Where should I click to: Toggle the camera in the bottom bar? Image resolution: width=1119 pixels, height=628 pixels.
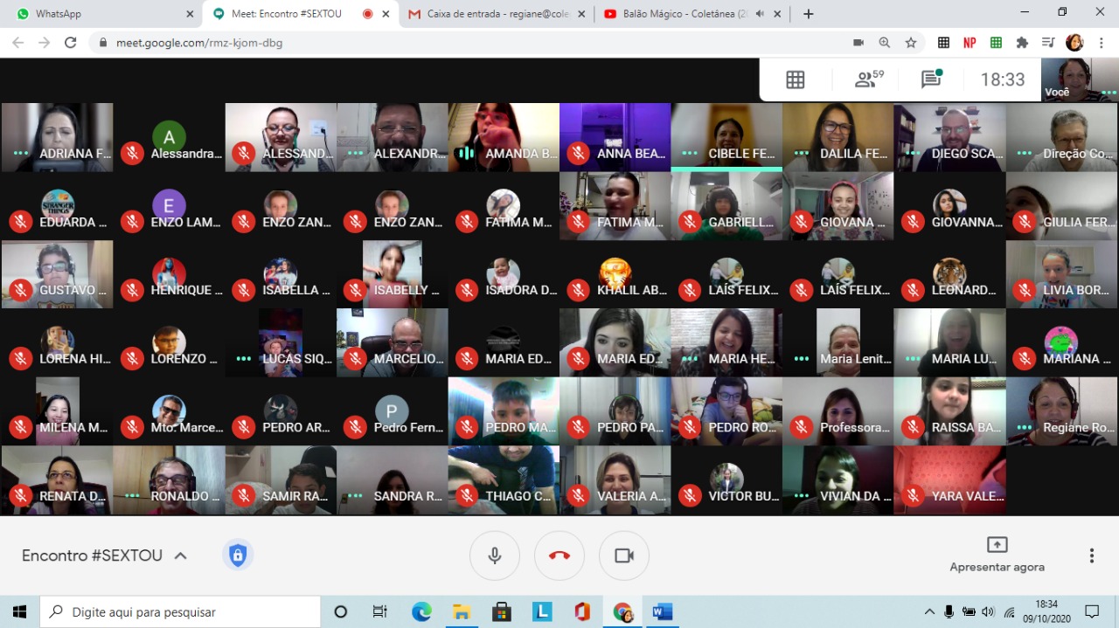pos(624,556)
